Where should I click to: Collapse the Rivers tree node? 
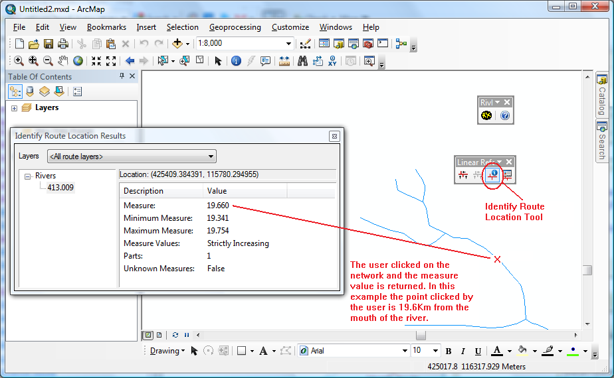pos(27,176)
